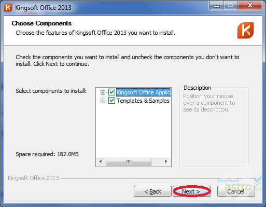Go back with the Back button

point(152,191)
